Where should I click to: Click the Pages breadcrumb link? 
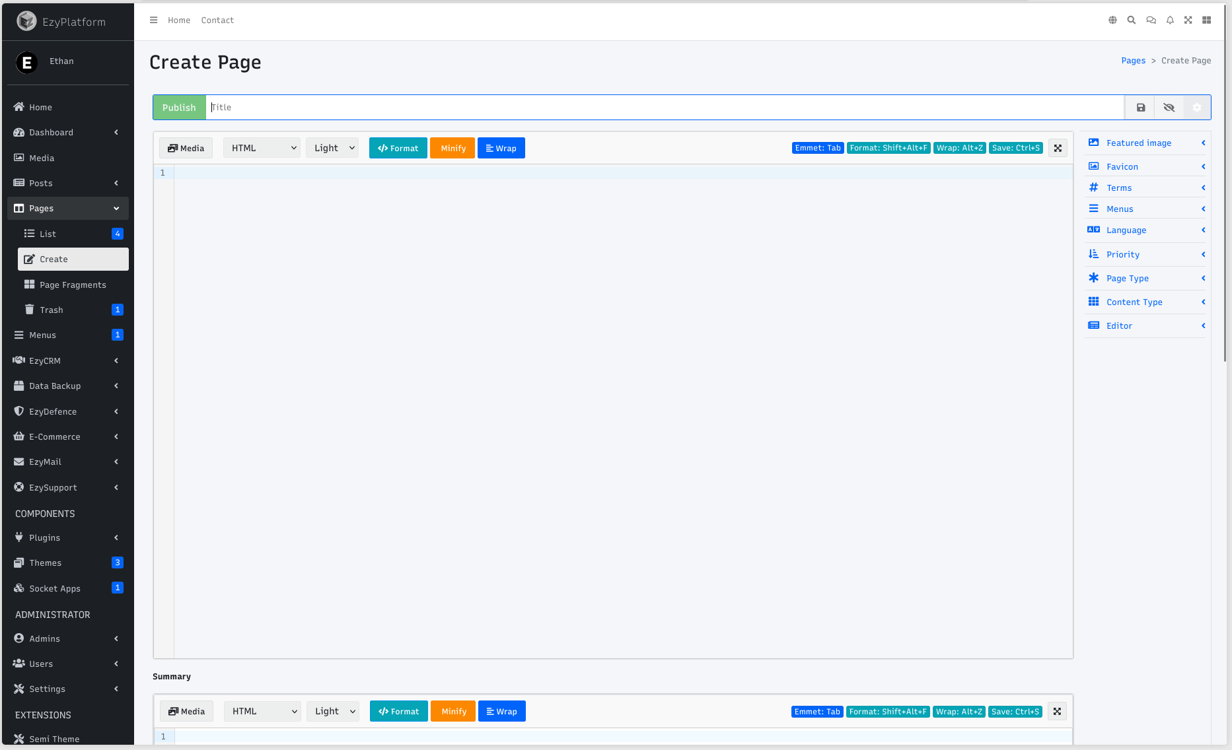1133,61
